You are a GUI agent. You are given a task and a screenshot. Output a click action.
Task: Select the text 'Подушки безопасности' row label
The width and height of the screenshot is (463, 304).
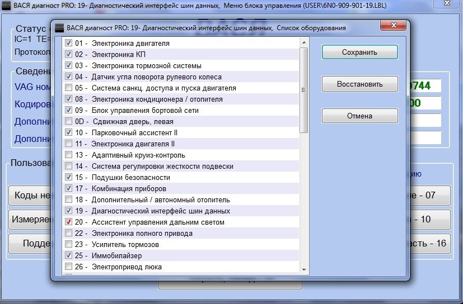(131, 178)
